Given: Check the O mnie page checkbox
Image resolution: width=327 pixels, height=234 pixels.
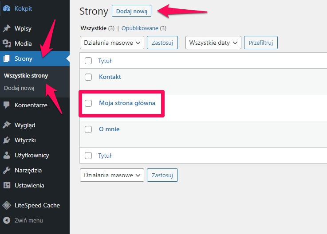Looking at the screenshot, I should coord(88,129).
